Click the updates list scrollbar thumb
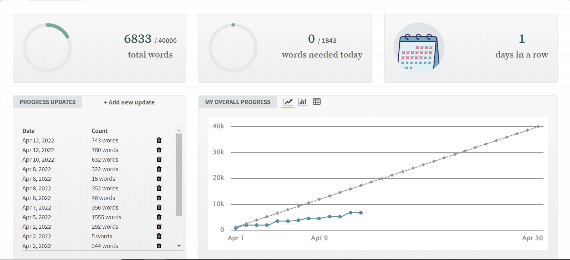Image resolution: width=570 pixels, height=260 pixels. click(179, 174)
